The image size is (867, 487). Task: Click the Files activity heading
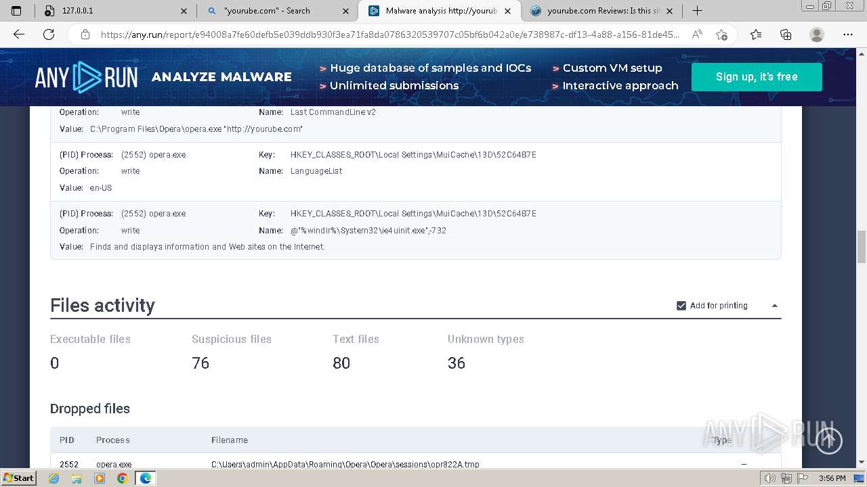102,306
